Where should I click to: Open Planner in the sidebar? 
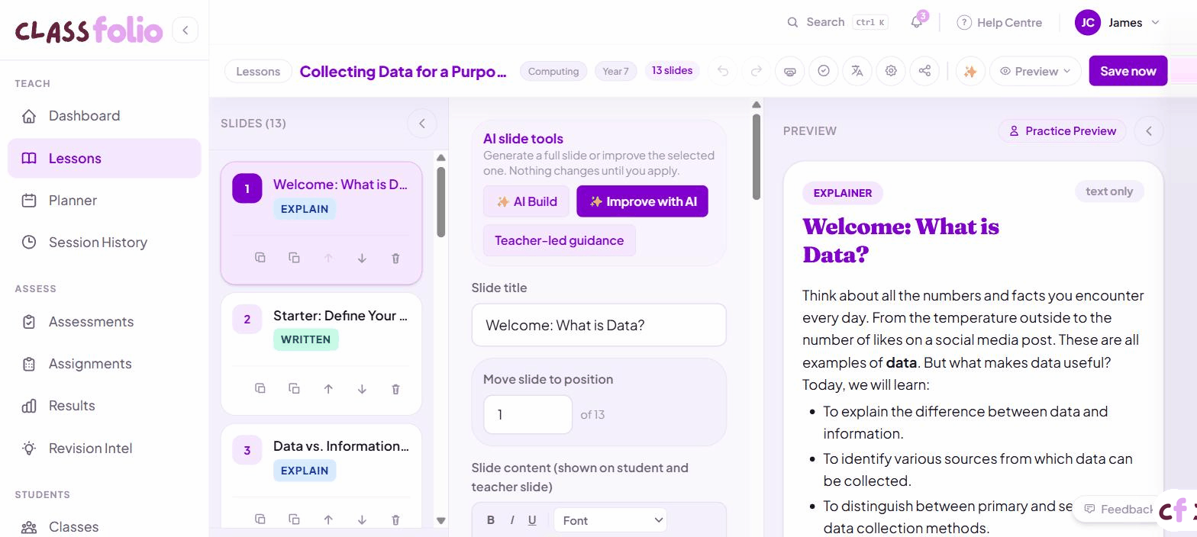click(x=105, y=201)
